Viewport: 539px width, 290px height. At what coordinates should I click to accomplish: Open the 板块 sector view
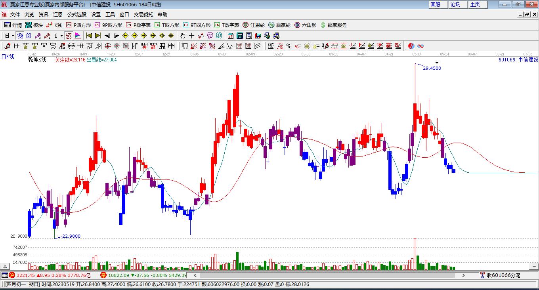(x=34, y=25)
